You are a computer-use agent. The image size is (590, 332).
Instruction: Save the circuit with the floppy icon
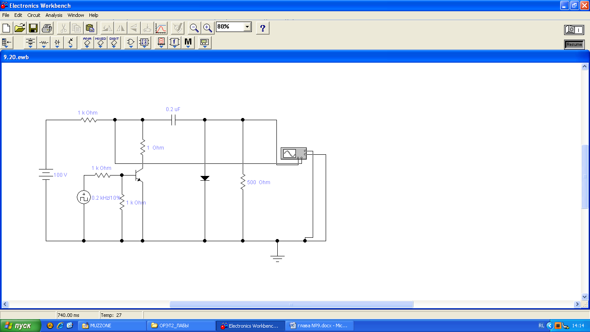[x=33, y=28]
